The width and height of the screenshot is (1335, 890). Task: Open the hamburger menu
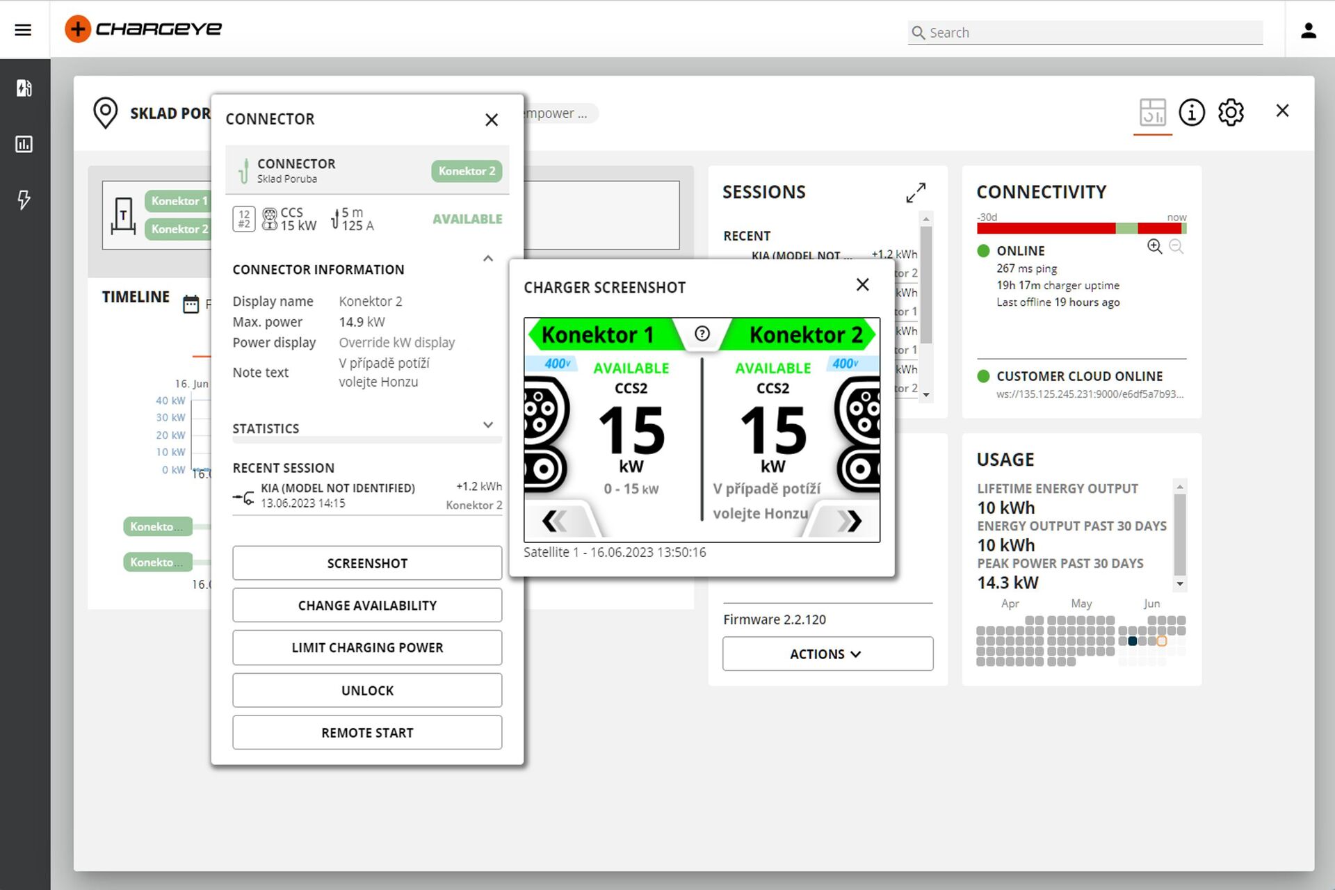(x=23, y=30)
